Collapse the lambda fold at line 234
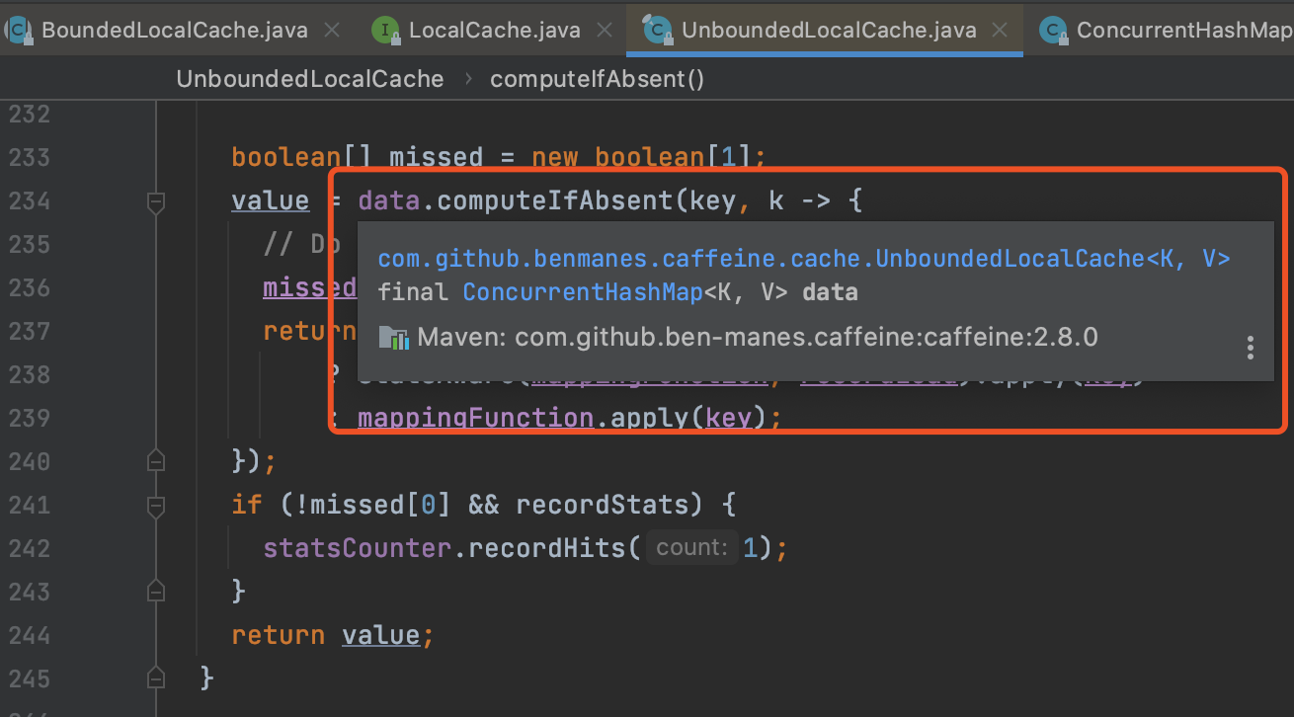This screenshot has height=717, width=1294. point(155,202)
